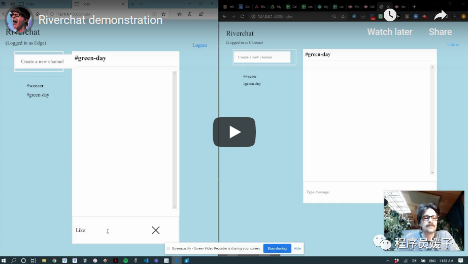Open File Explorer from taskbar

[44, 260]
